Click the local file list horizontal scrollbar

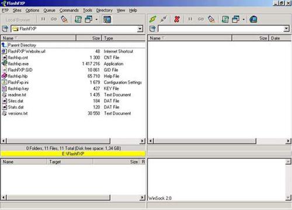pos(73,141)
